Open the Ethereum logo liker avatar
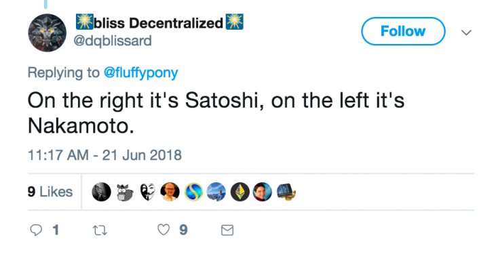 coord(240,192)
